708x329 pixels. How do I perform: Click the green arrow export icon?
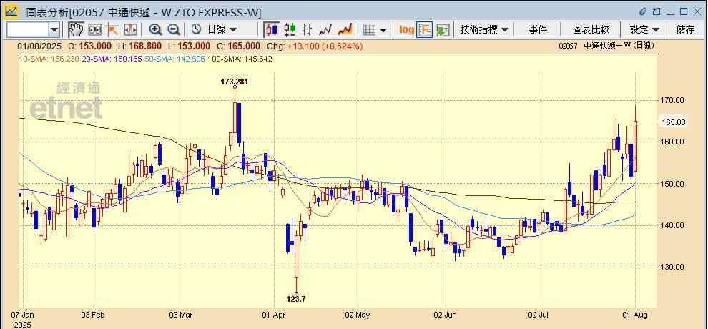point(443,30)
